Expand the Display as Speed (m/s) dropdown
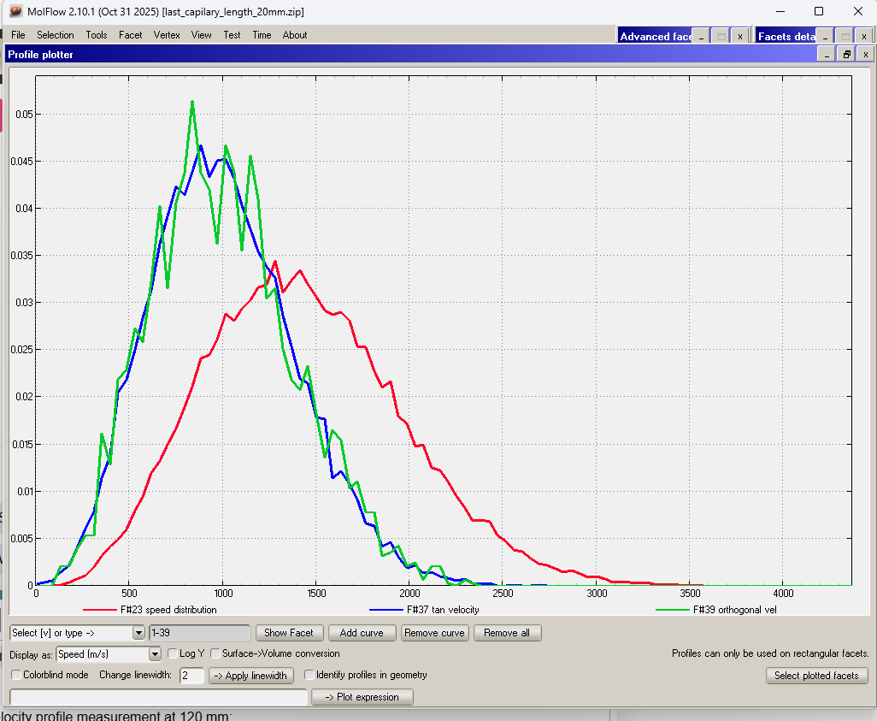 point(155,654)
